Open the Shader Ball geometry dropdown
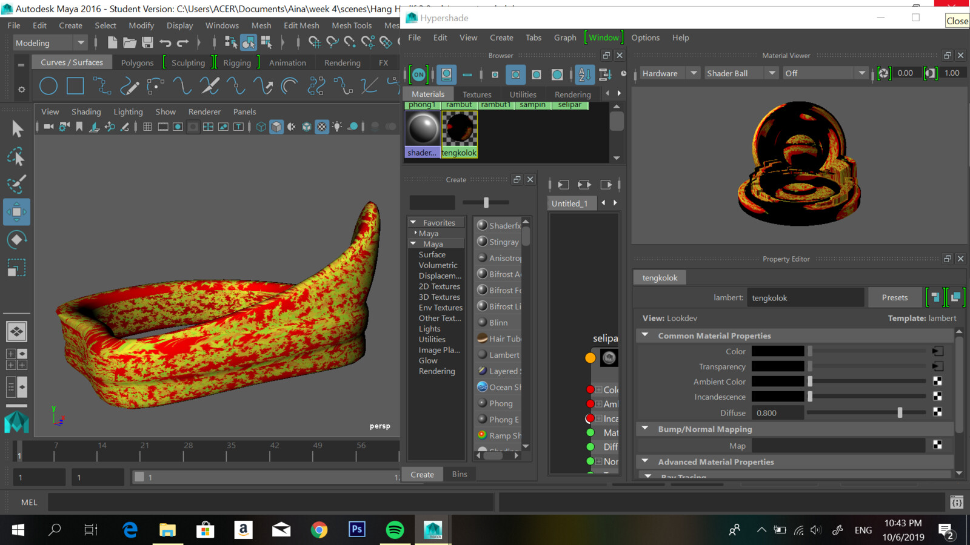The height and width of the screenshot is (545, 970). click(741, 73)
